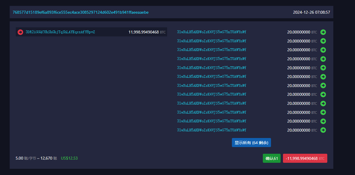Open the transaction hash link starting with 768577d1

click(x=81, y=12)
